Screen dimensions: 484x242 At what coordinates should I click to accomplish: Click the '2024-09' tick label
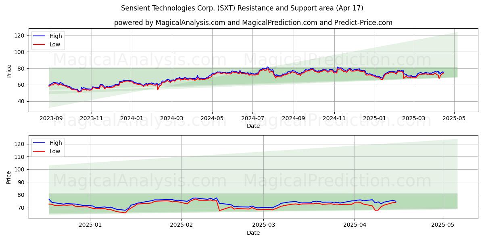coord(293,118)
